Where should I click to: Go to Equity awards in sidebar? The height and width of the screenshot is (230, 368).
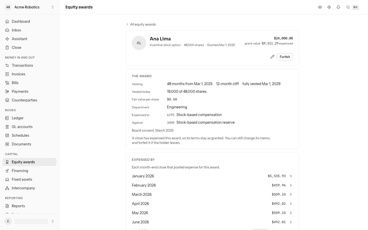pos(30,162)
